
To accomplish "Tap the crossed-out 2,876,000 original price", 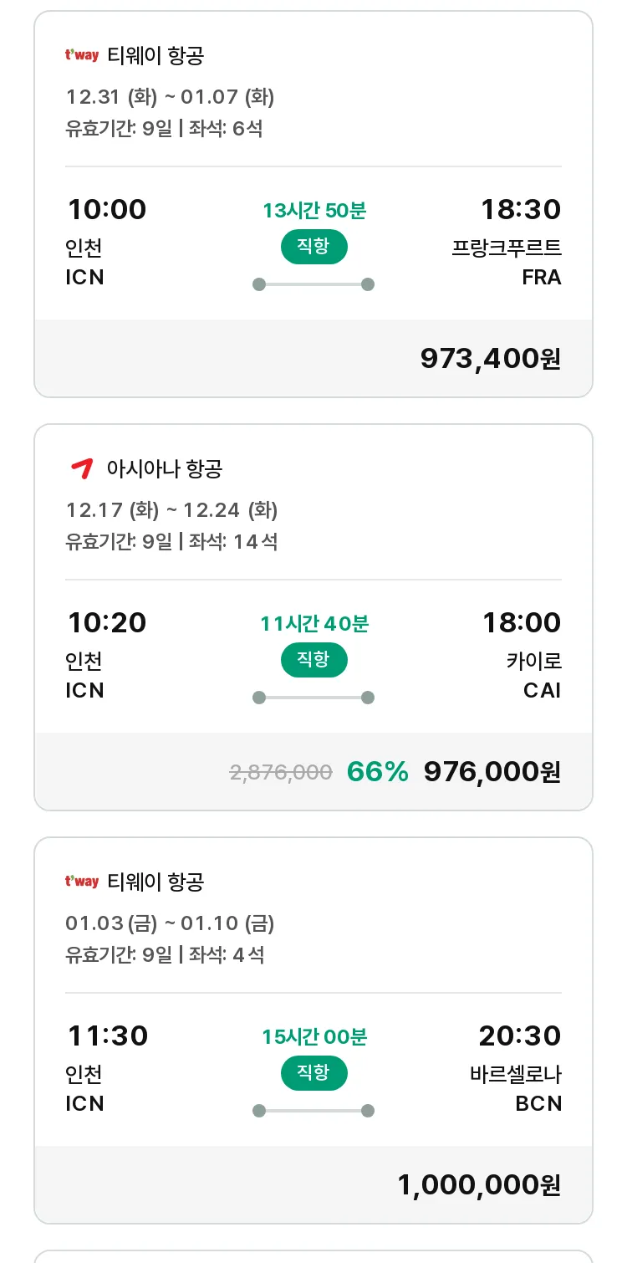I will (x=281, y=773).
